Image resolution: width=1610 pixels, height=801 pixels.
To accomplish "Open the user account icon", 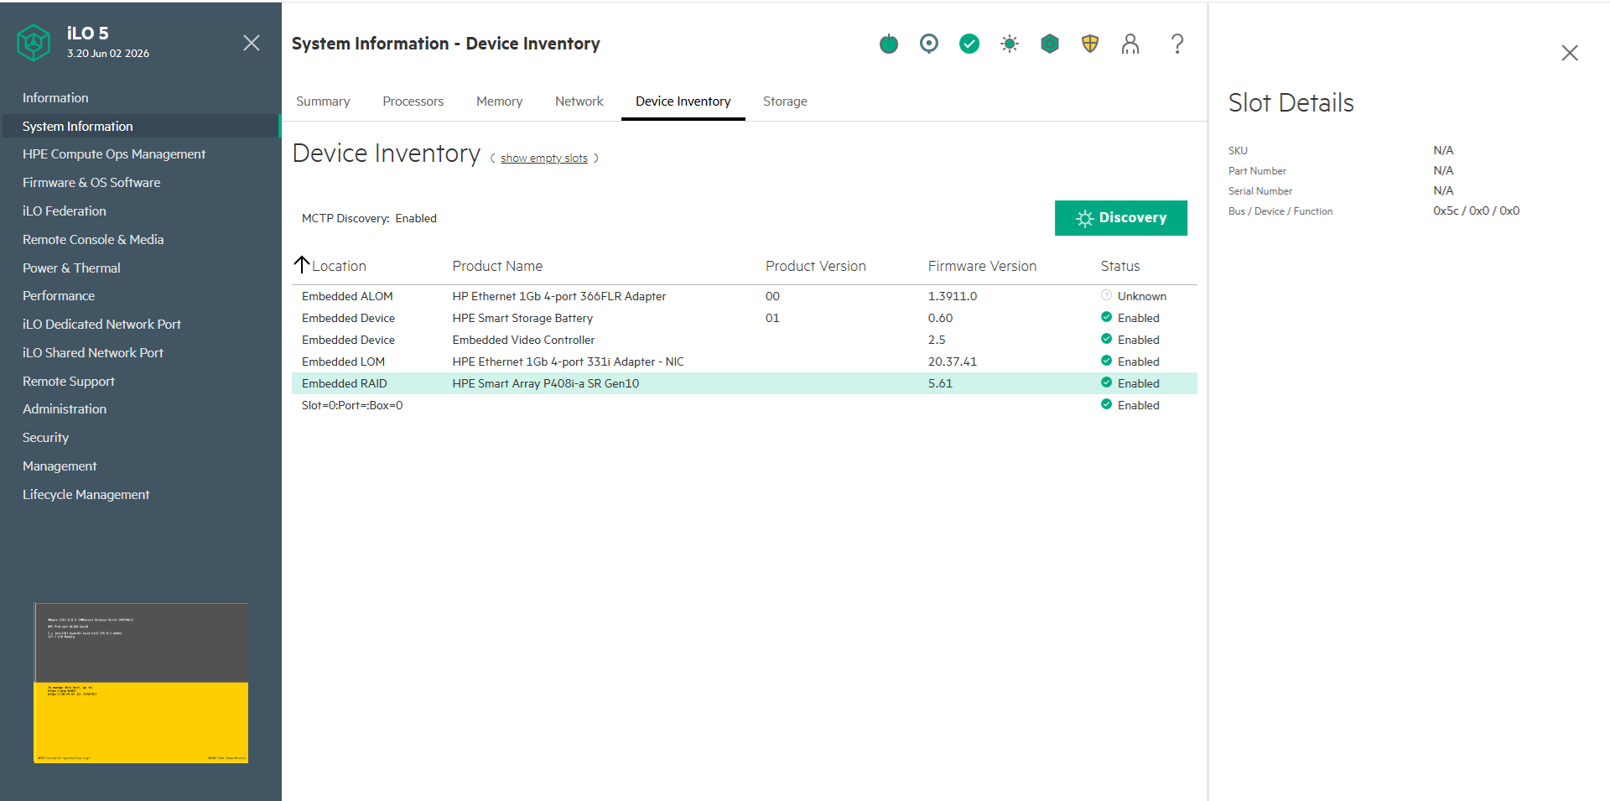I will pyautogui.click(x=1130, y=44).
